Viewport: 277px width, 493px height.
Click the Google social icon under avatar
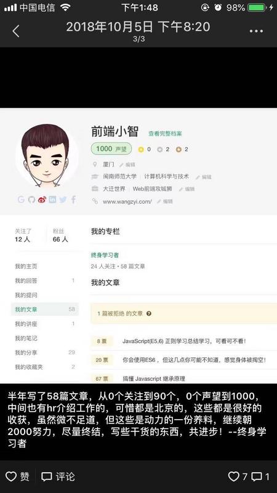coord(21,199)
